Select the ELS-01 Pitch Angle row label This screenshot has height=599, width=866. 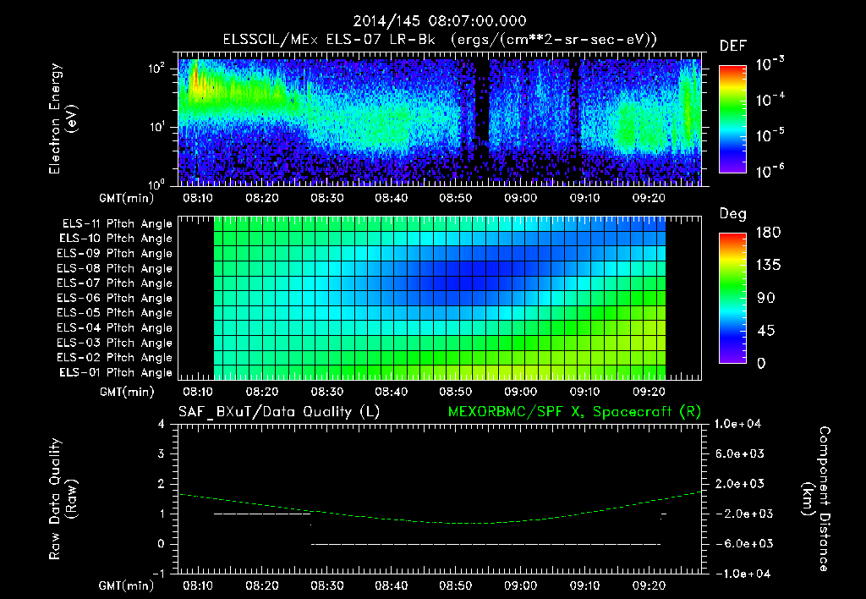pos(116,373)
